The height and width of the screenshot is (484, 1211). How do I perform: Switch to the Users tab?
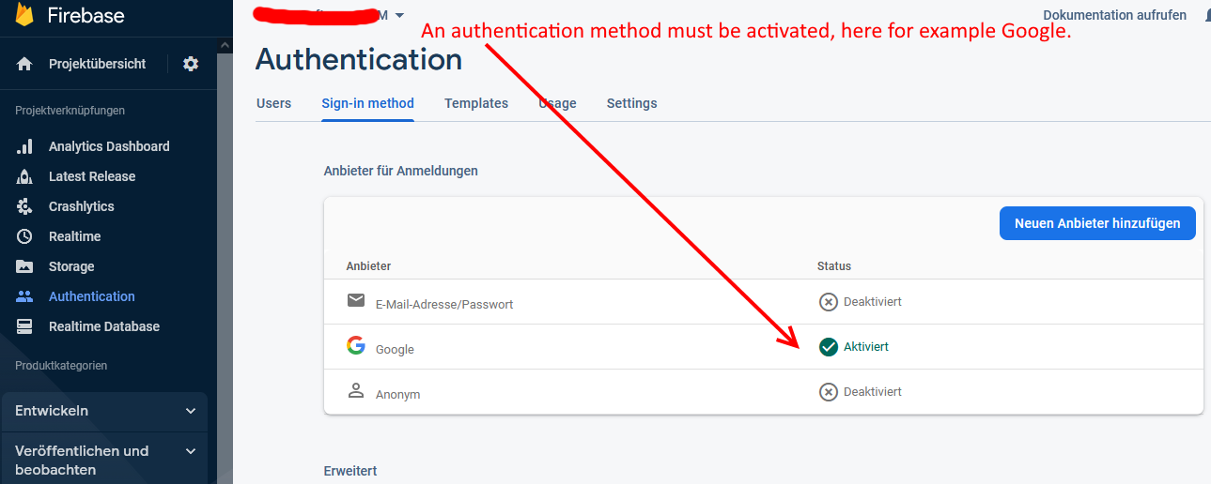(x=273, y=103)
